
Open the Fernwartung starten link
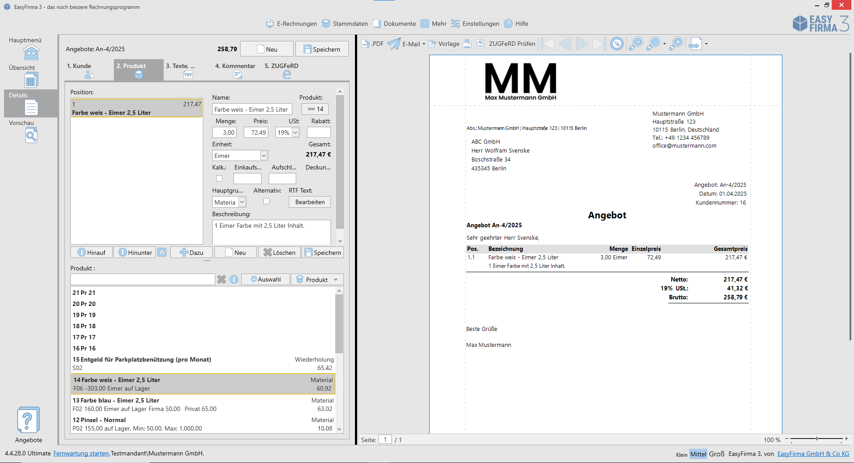click(x=81, y=454)
